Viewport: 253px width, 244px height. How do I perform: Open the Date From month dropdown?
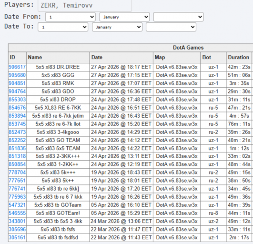(x=124, y=17)
